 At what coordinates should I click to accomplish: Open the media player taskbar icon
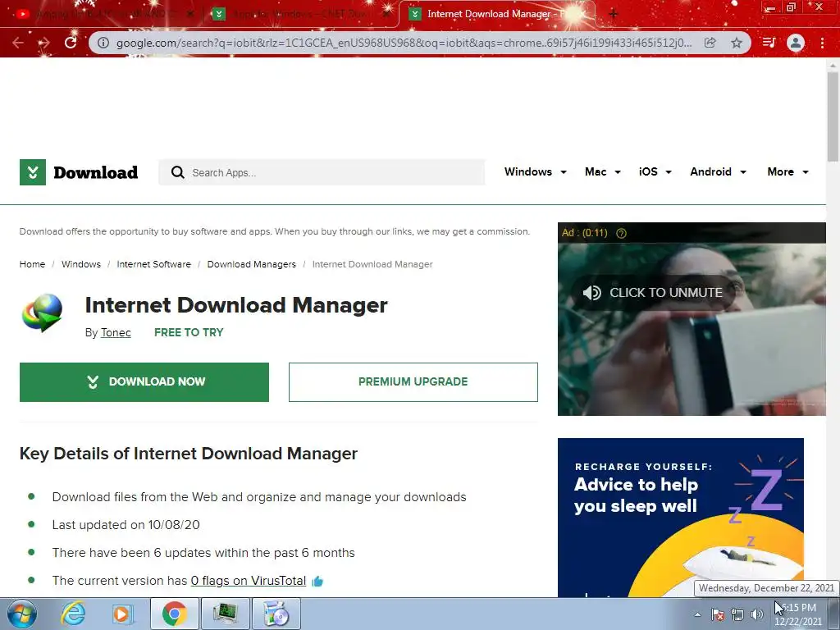click(122, 614)
